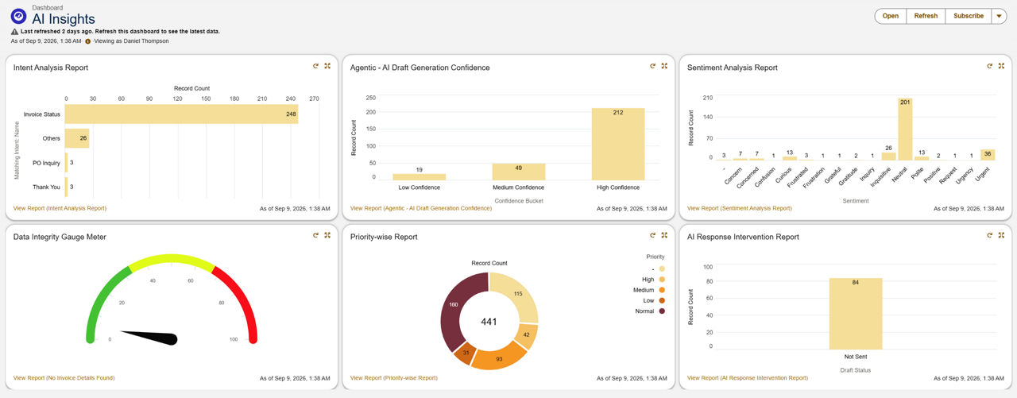Click the 'Sentiment Analysis Report' card title
Viewport: 1017px width, 398px height.
point(733,68)
